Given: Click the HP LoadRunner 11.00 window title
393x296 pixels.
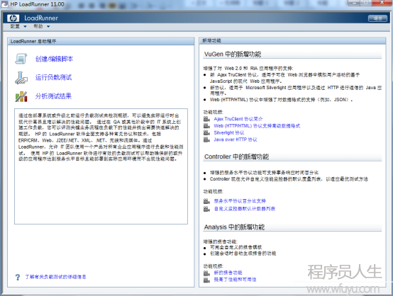Looking at the screenshot, I should coord(37,4).
